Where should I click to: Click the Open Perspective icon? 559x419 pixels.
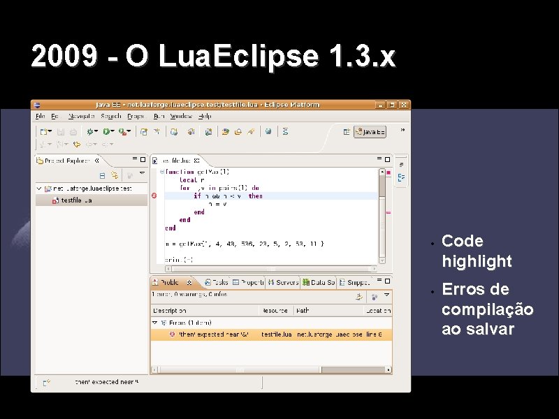[x=347, y=131]
